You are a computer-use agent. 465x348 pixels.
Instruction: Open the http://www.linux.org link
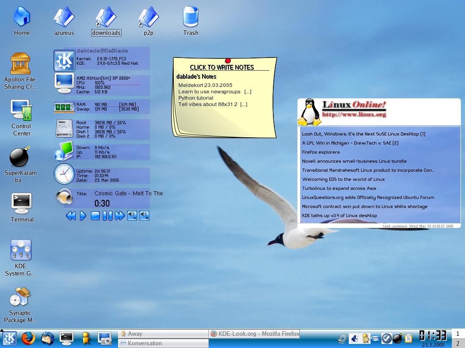coord(354,114)
